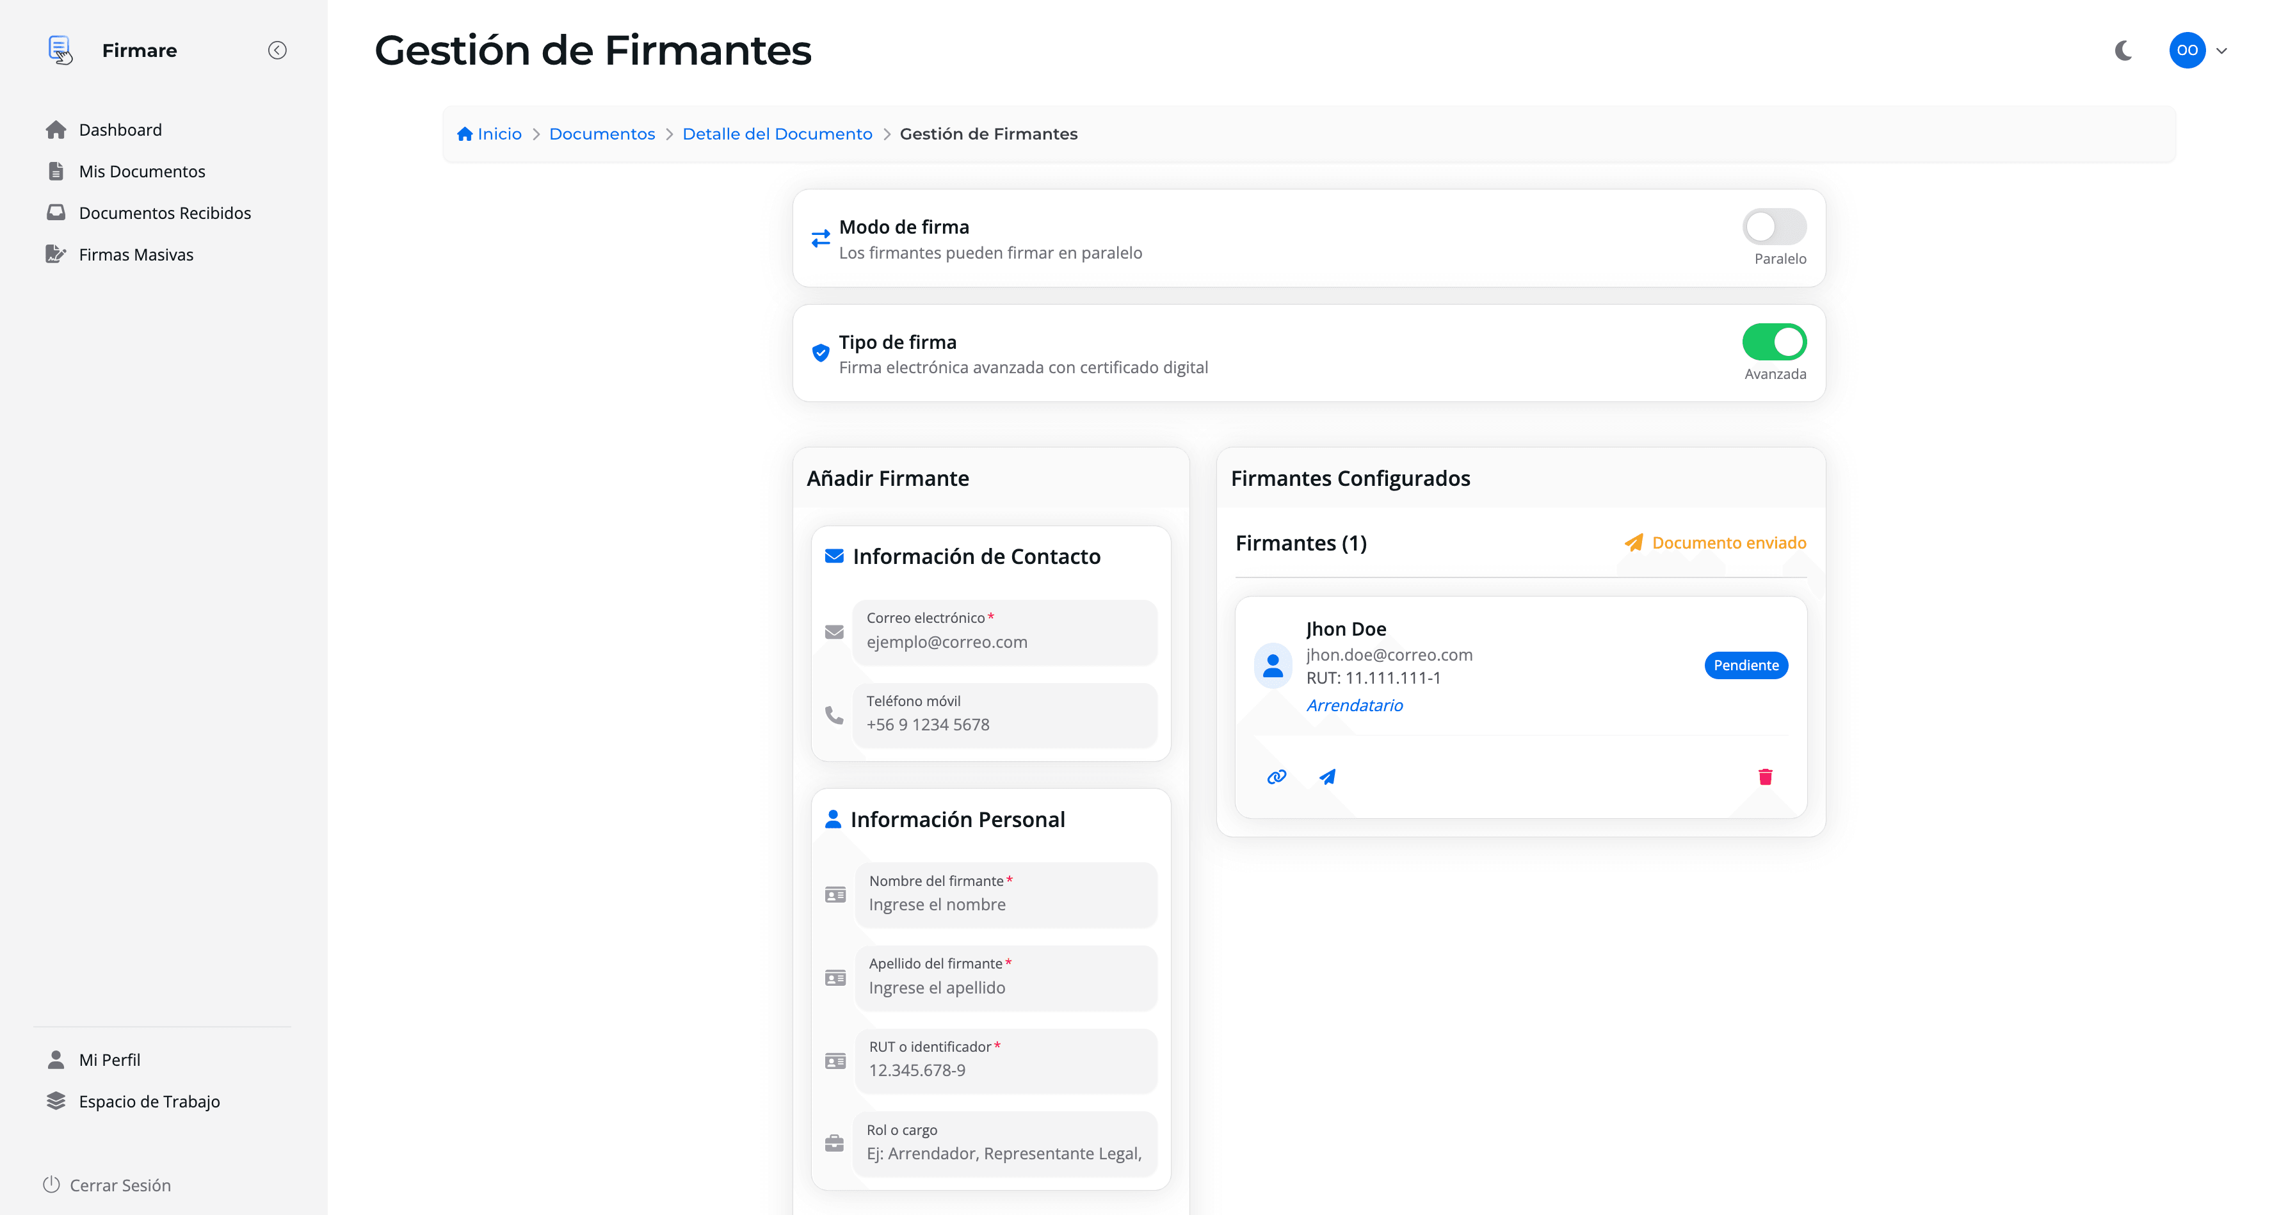Collapse the sidebar with the chevron button

277,50
